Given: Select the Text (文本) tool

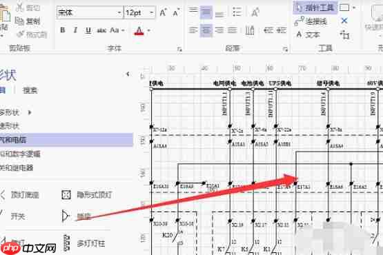Looking at the screenshot, I should (308, 35).
